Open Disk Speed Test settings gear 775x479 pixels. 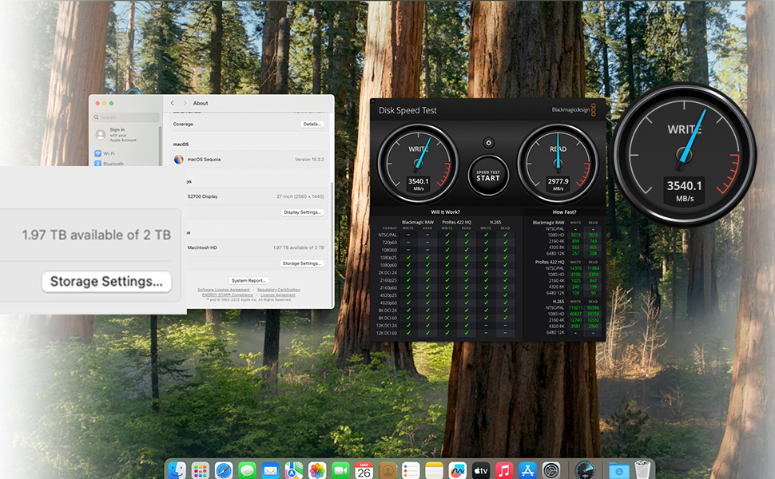488,143
